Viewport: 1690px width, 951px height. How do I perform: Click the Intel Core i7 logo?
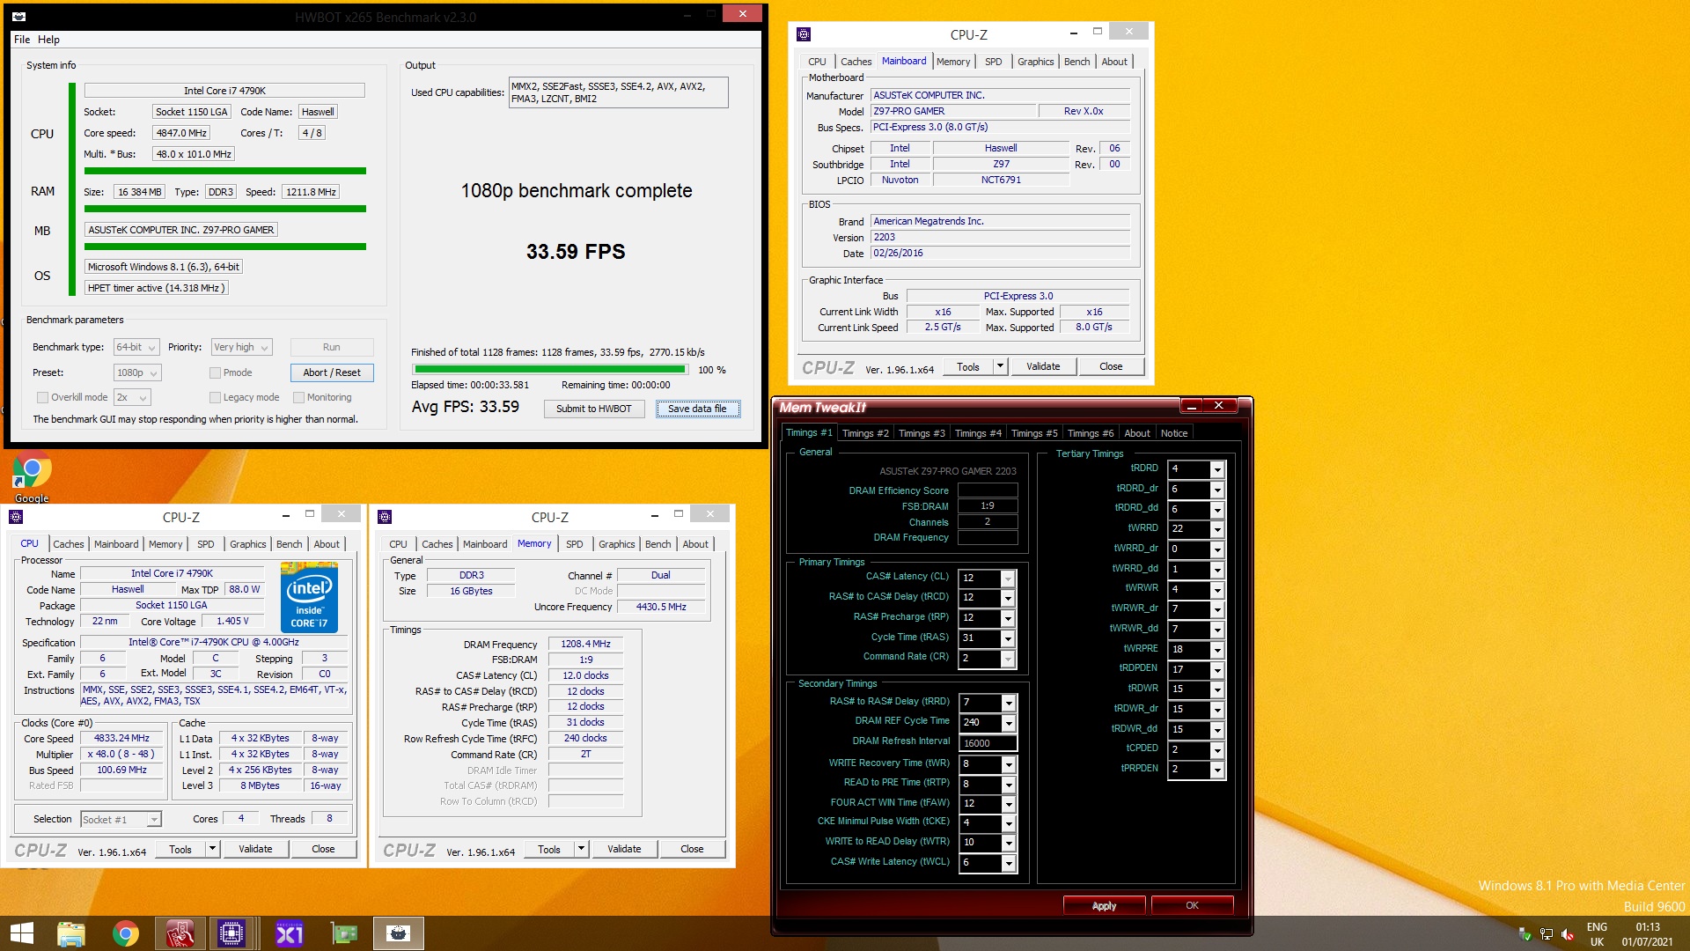tap(309, 599)
